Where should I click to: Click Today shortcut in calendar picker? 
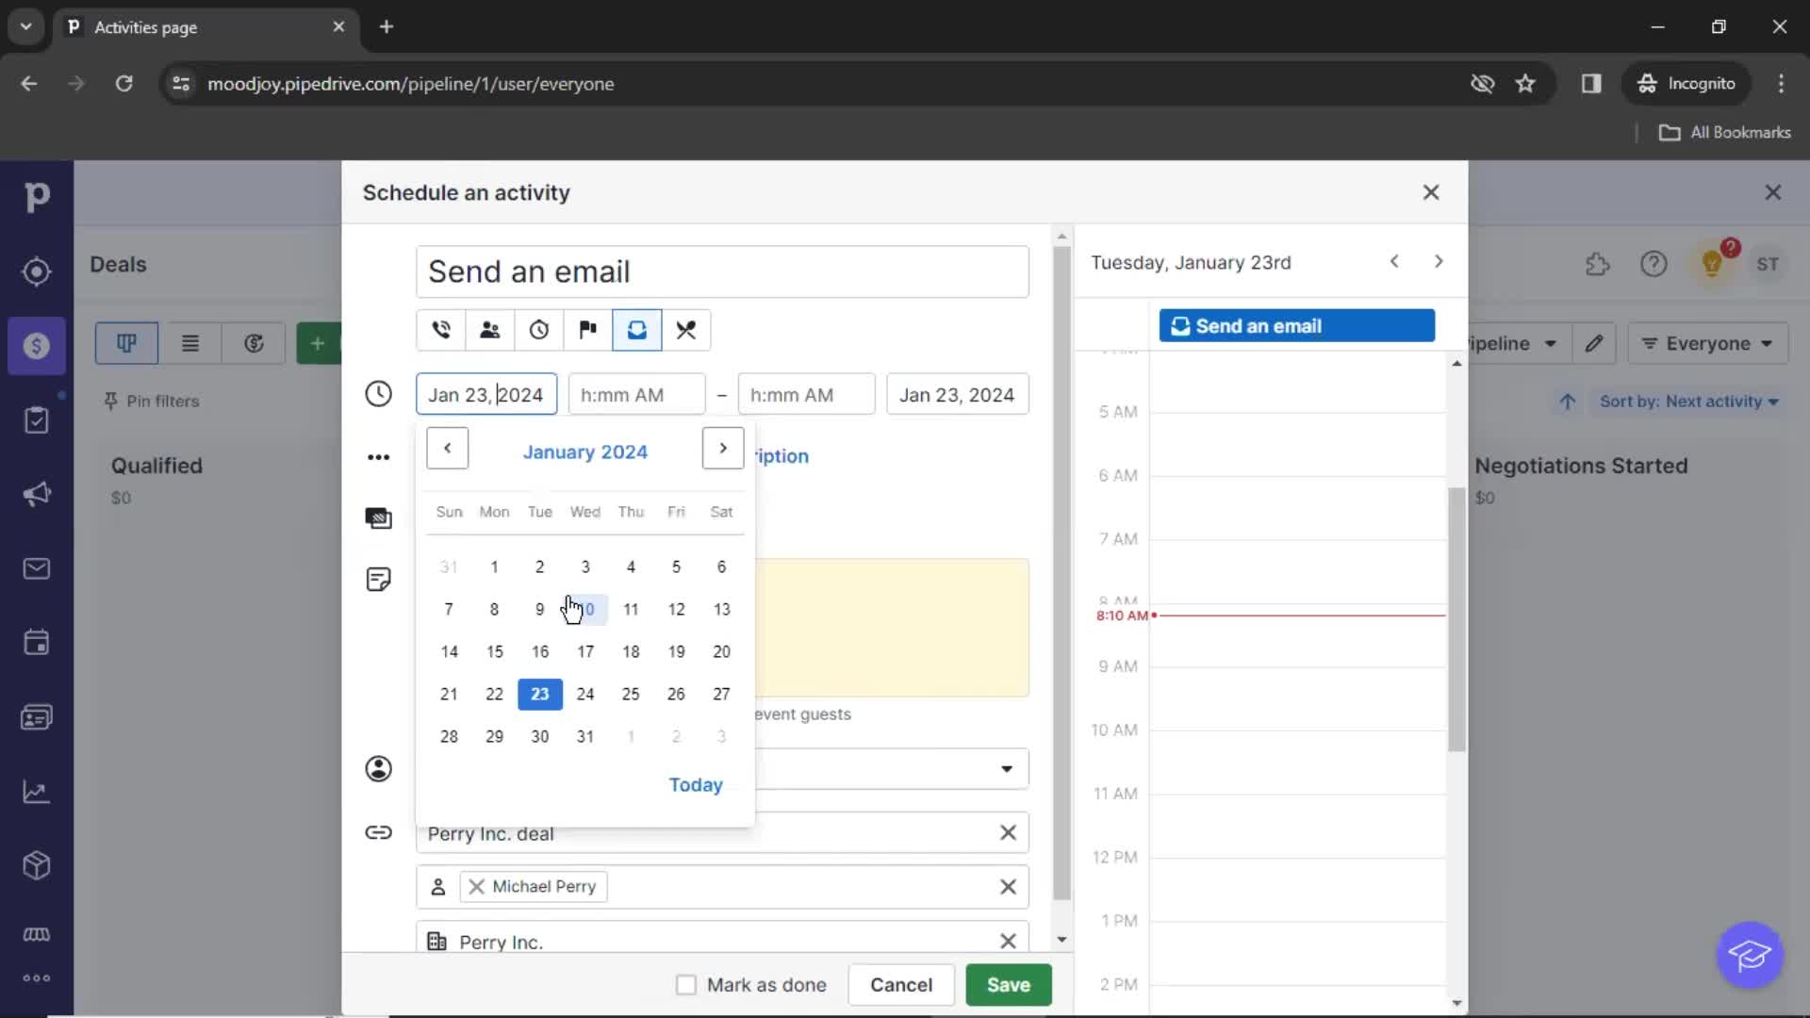pos(696,785)
